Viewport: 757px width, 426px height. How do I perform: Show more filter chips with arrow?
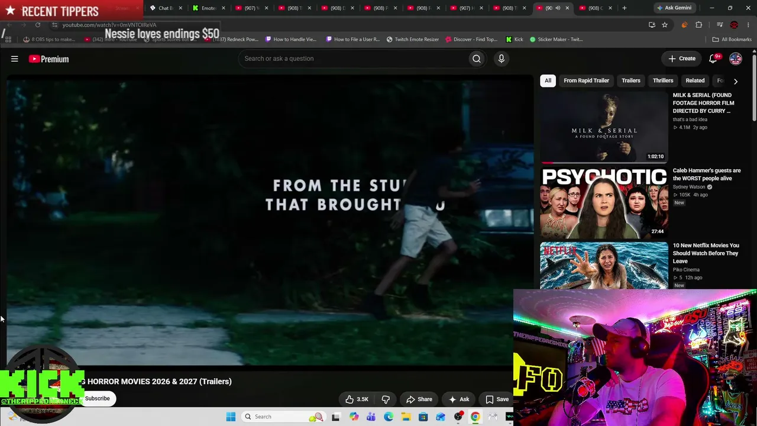[x=736, y=81]
